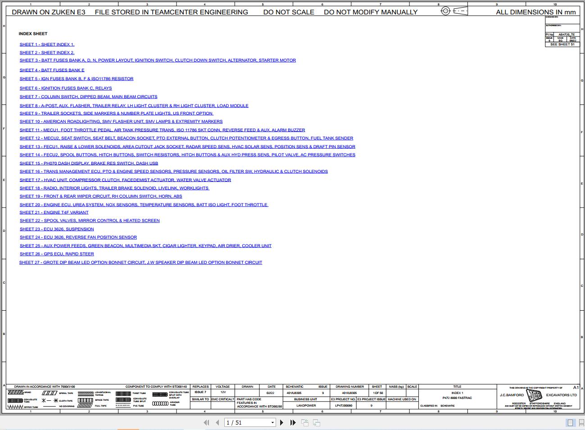Follow the Sheet 8 A-Post, Aux, Flasher link
The image size is (585, 430).
pos(134,106)
